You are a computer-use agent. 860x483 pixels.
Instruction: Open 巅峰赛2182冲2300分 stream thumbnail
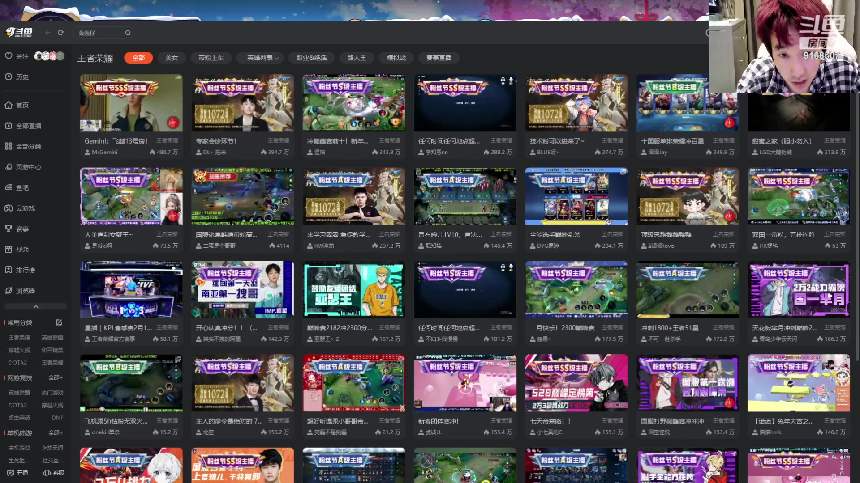[x=354, y=290]
